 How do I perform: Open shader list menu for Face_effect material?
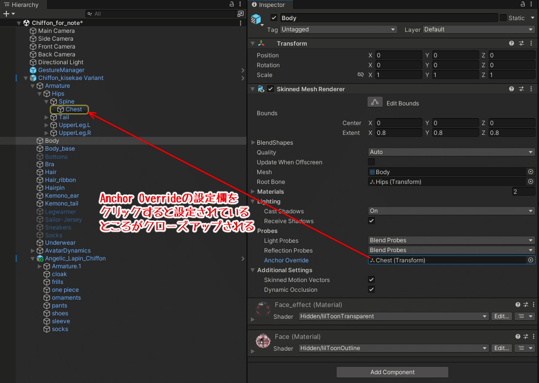(x=525, y=316)
